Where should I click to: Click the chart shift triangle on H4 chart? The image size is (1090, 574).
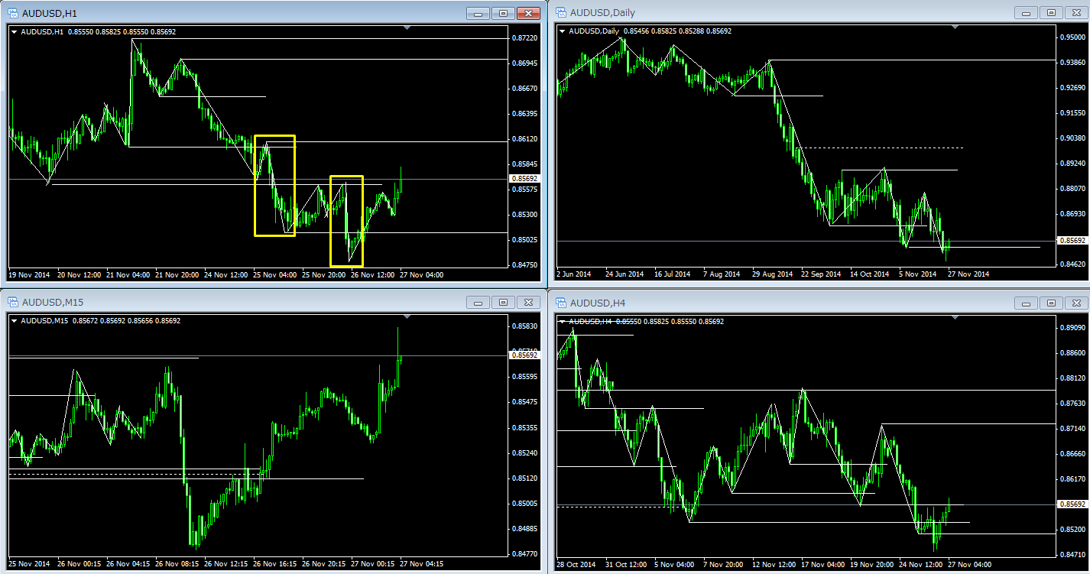coord(955,317)
